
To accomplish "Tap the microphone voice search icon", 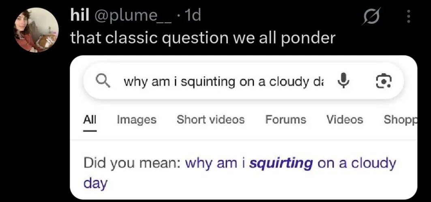I will (x=343, y=81).
